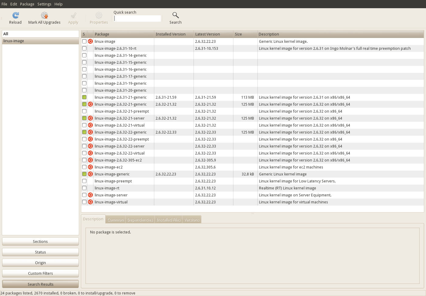This screenshot has height=296, width=426.
Task: Open the Package menu
Action: [27, 4]
